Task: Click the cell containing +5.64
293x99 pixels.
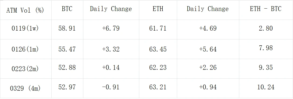Action: pos(208,49)
